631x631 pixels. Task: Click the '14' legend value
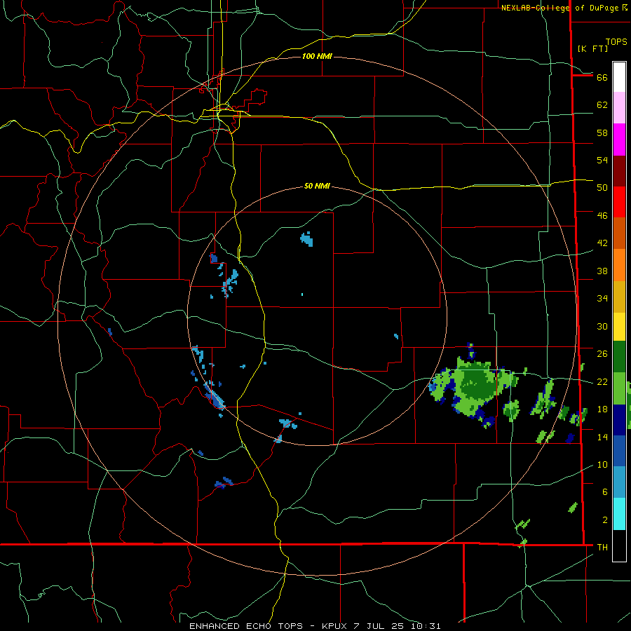602,437
